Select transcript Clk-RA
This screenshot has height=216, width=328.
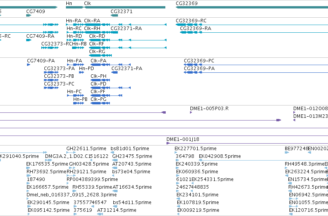pos(92,21)
